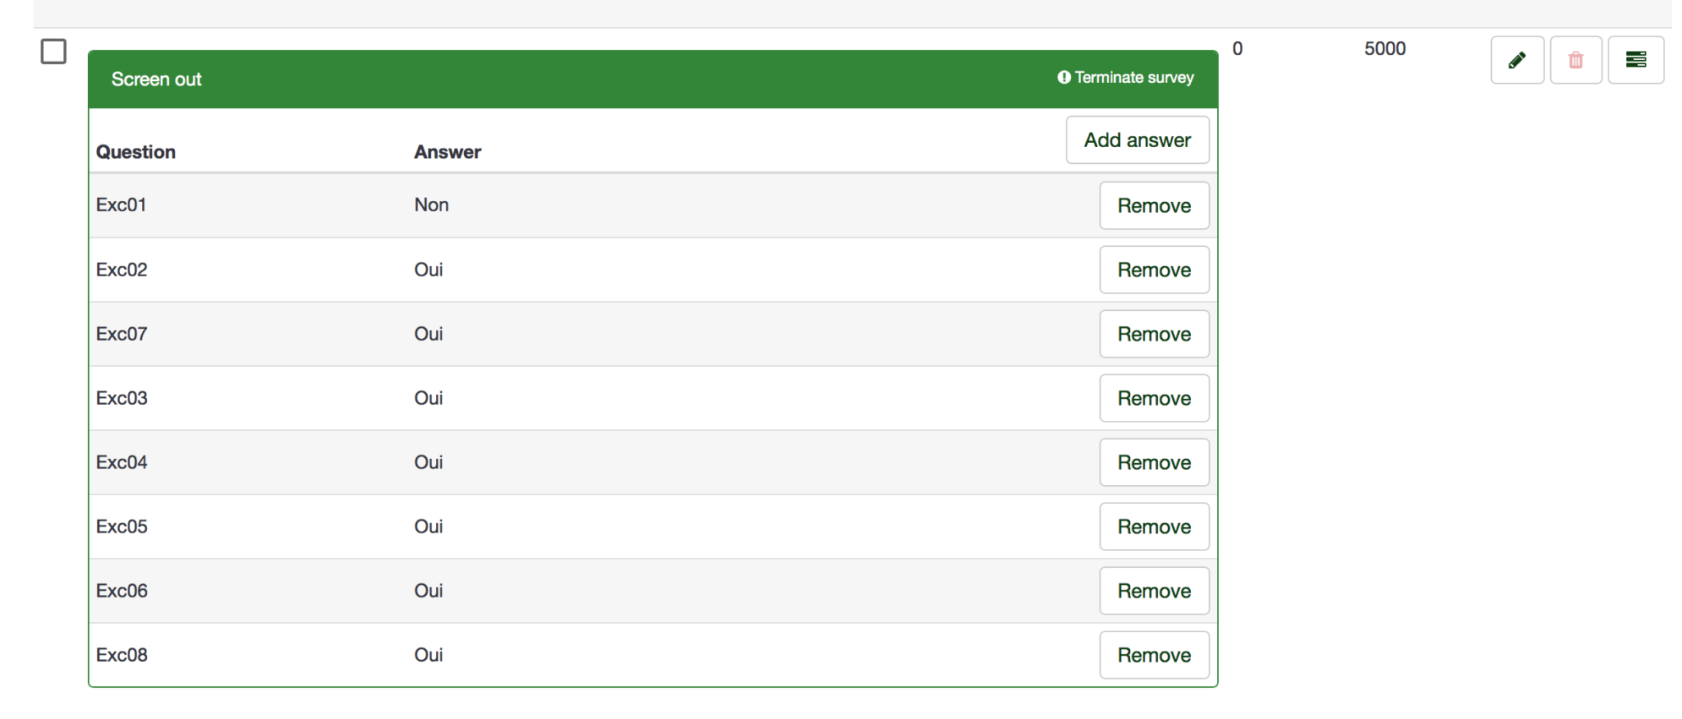Select the Exc01 question cell
This screenshot has height=719, width=1682.
click(x=121, y=205)
